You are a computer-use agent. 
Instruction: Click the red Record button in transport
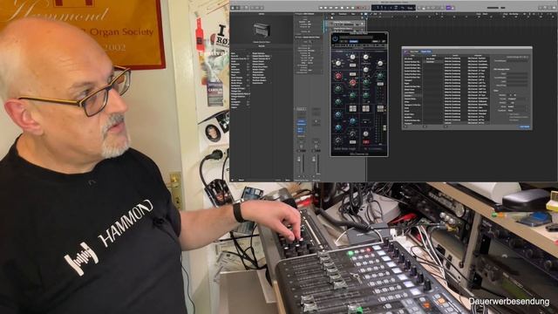click(x=358, y=8)
